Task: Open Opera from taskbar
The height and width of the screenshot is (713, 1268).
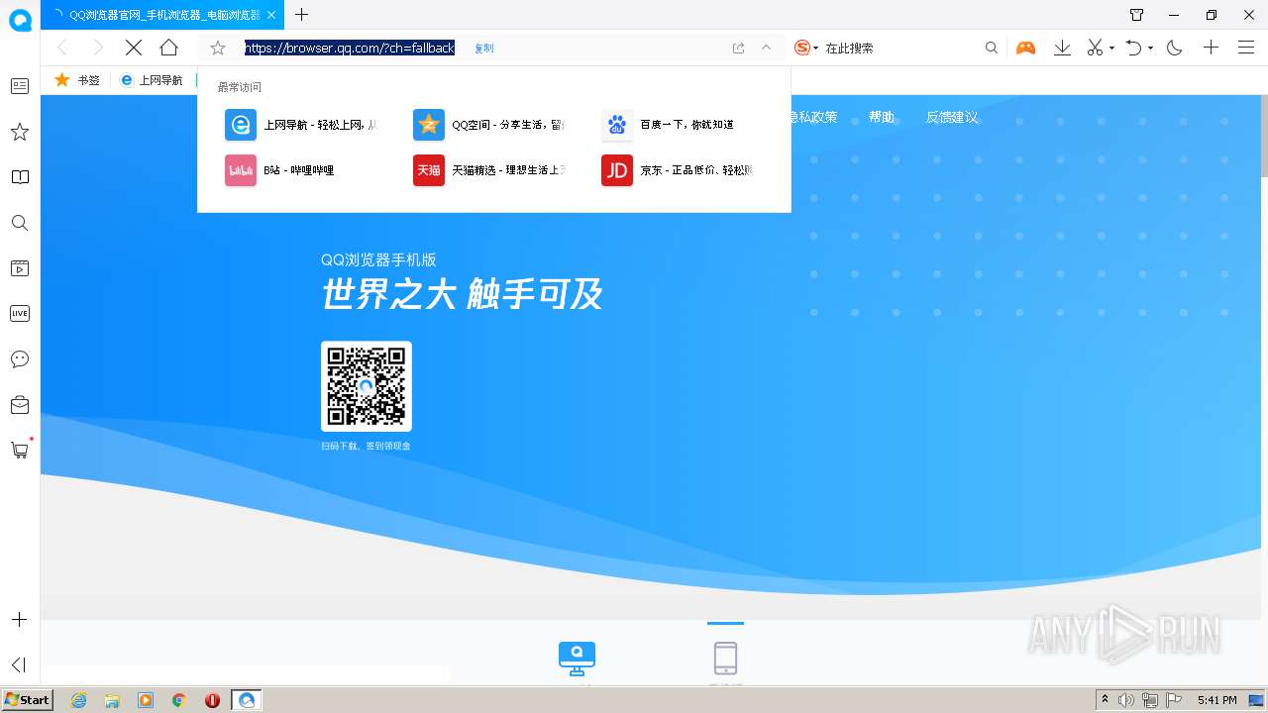Action: pos(212,700)
